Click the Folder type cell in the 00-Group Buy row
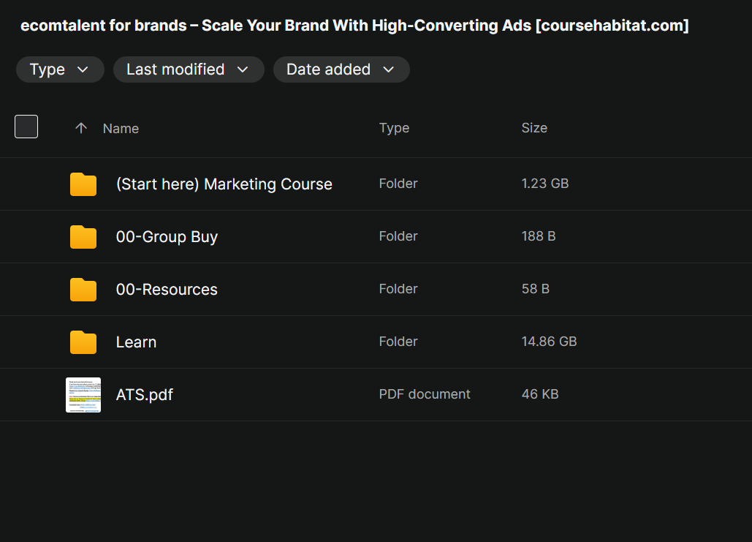Screen dimensions: 752x542 pyautogui.click(x=398, y=237)
